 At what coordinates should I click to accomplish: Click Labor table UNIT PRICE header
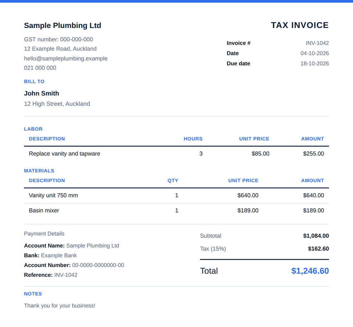pos(254,139)
